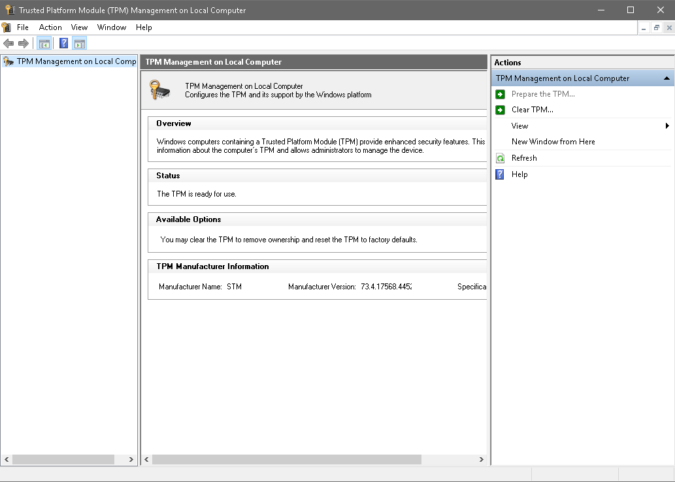Click 'Configures the TPM and its support' text
675x482 pixels.
pyautogui.click(x=278, y=95)
